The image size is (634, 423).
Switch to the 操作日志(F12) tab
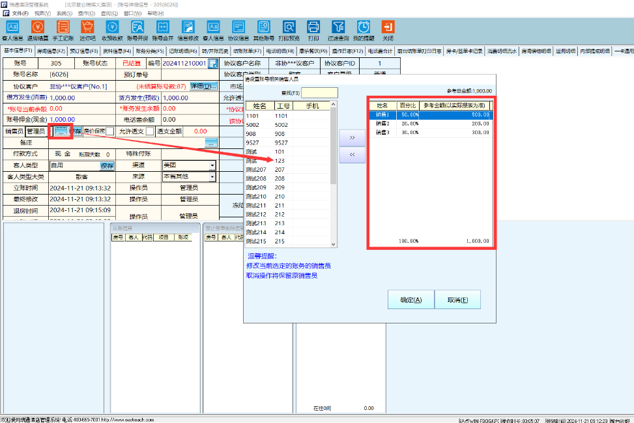click(x=348, y=51)
